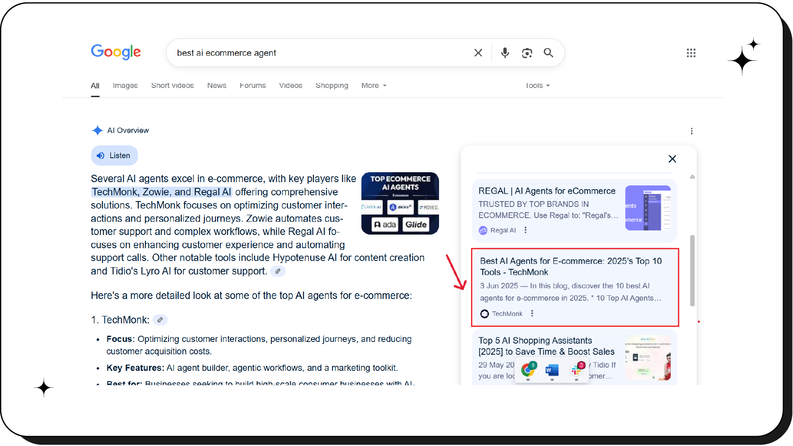The height and width of the screenshot is (446, 793).
Task: Switch to the Images tab
Action: (x=125, y=85)
